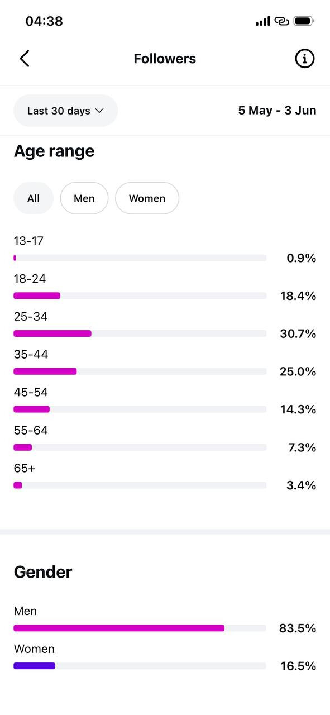Select the Women age filter
330x715 pixels.
pos(147,198)
